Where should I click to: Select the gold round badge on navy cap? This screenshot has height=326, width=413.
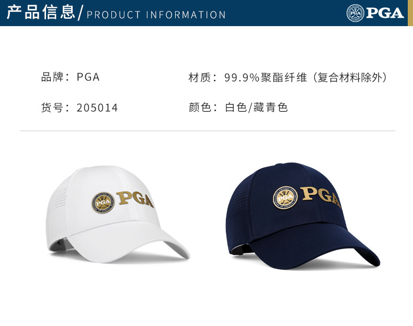point(285,198)
